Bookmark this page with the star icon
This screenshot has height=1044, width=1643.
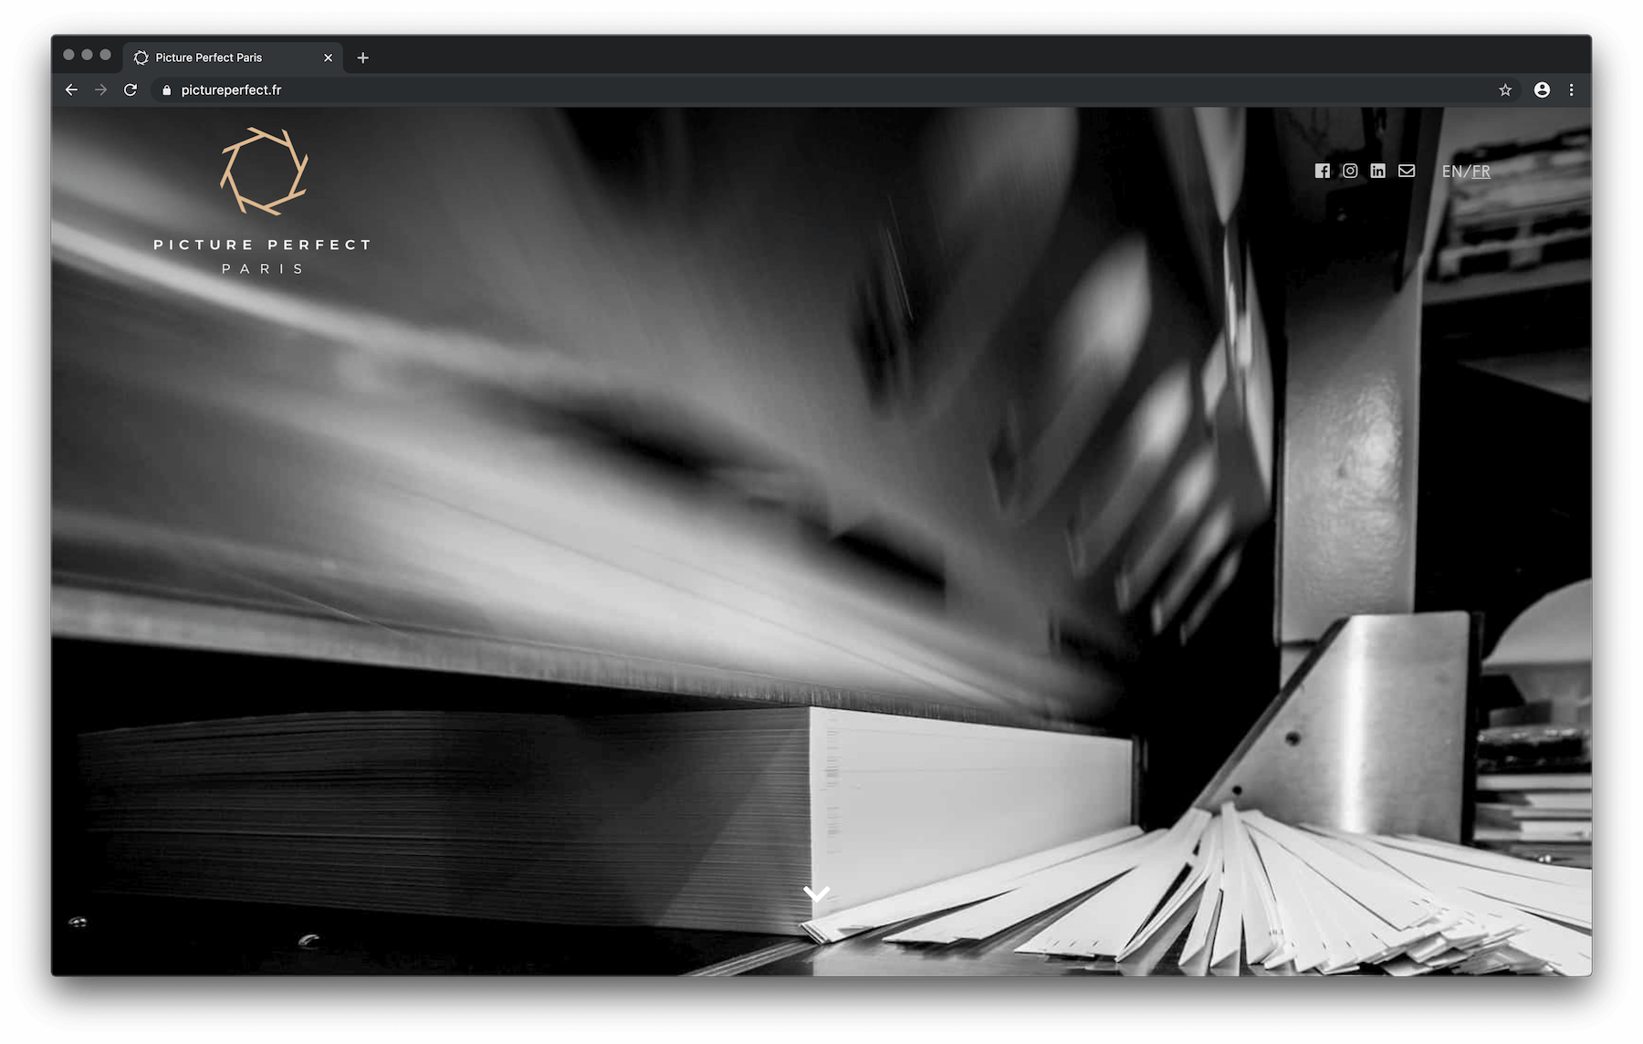click(x=1505, y=89)
